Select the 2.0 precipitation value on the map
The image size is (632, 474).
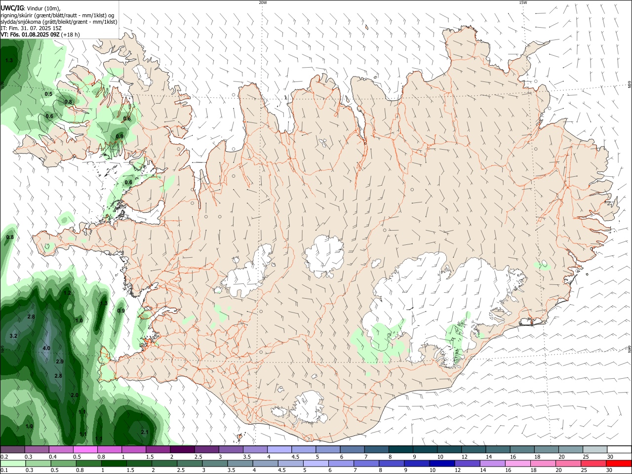[75, 395]
